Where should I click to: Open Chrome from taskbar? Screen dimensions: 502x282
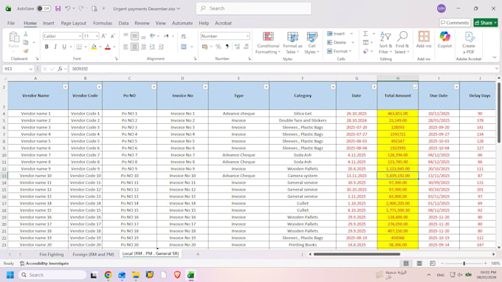coord(109,275)
